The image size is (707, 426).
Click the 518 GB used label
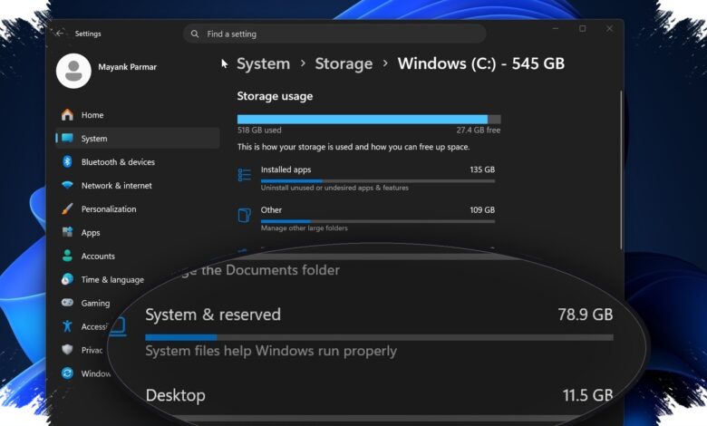259,130
